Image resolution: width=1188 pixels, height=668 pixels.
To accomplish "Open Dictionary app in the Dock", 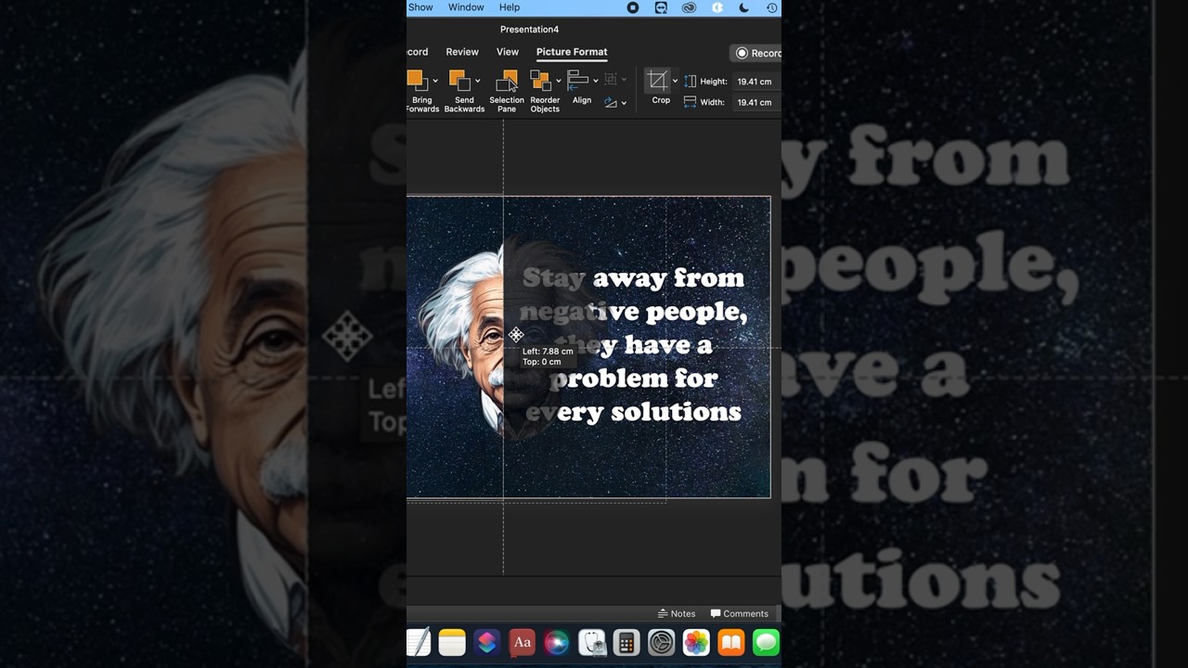I will pos(523,642).
